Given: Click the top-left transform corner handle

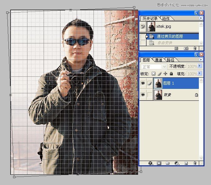Looking at the screenshot, I should [x=7, y=13].
